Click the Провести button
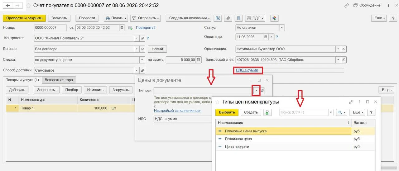 click(87, 18)
